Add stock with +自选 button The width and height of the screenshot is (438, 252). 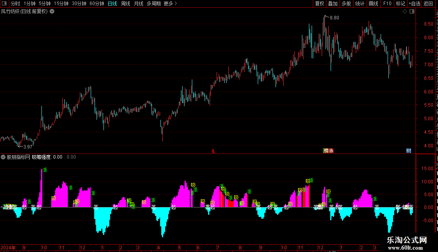[x=414, y=3]
